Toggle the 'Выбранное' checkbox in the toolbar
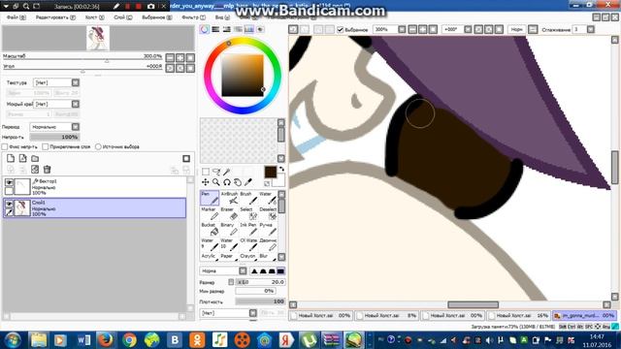 click(x=341, y=30)
